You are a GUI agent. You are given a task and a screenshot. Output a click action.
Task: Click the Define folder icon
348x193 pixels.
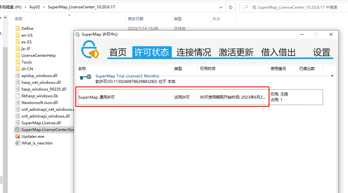(18, 29)
